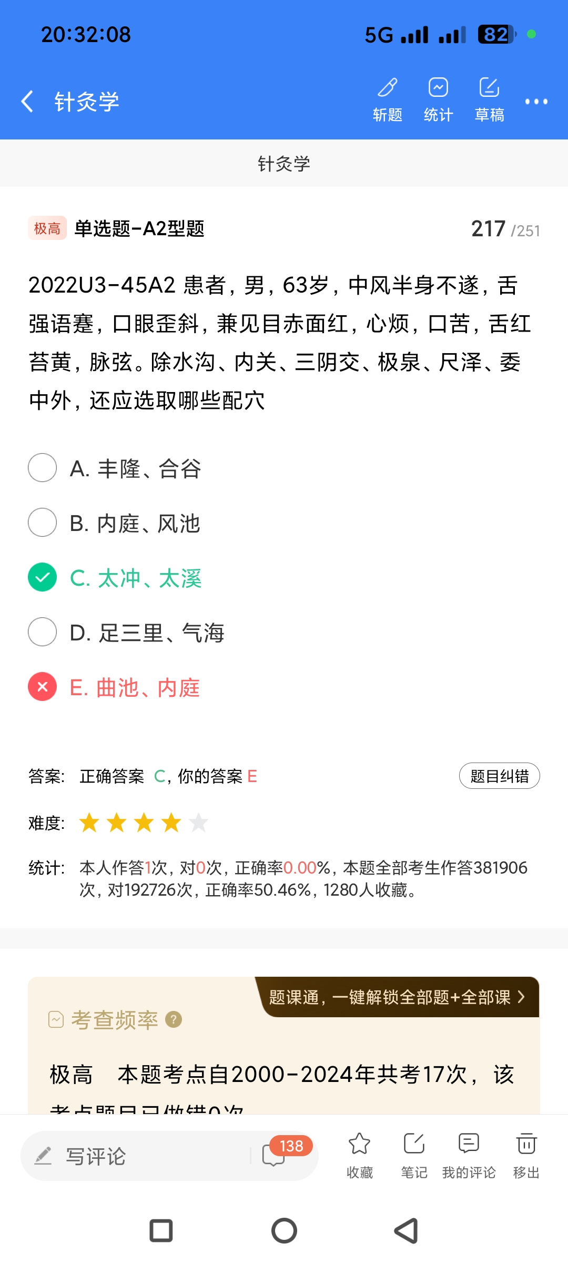Image resolution: width=568 pixels, height=1263 pixels.
Task: Tap the 移出 trash icon
Action: pos(526,1155)
